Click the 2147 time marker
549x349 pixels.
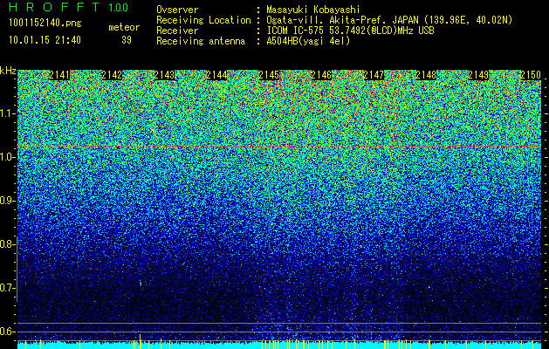point(374,75)
